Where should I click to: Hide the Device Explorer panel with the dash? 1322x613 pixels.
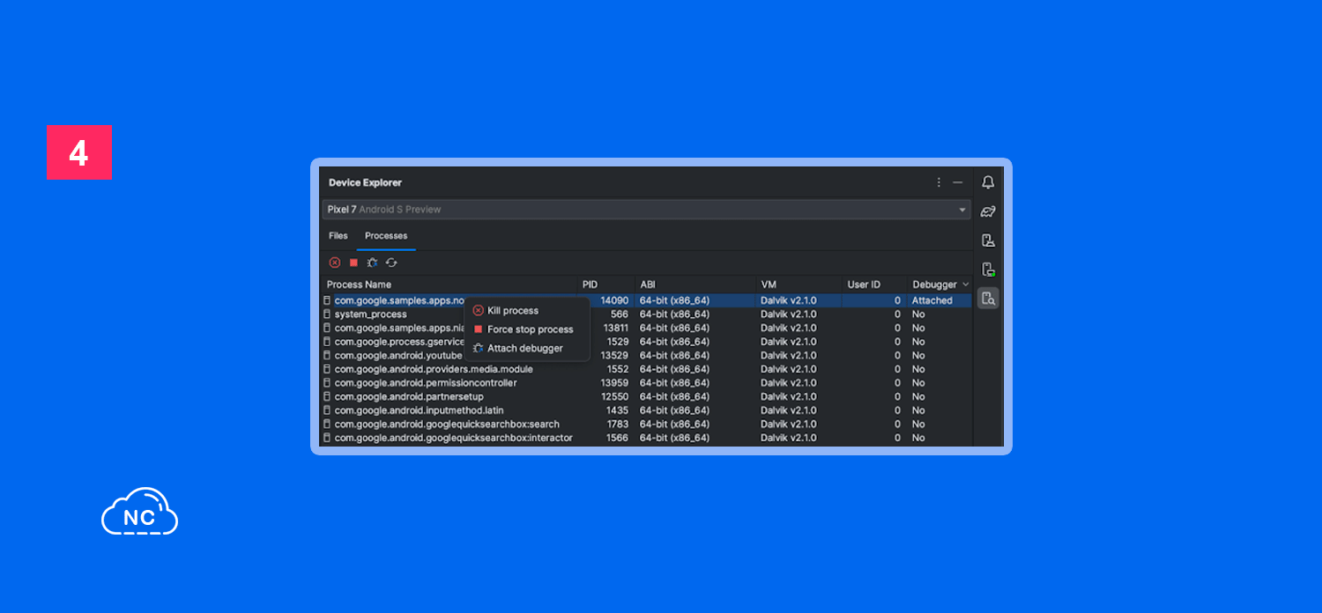pyautogui.click(x=958, y=182)
